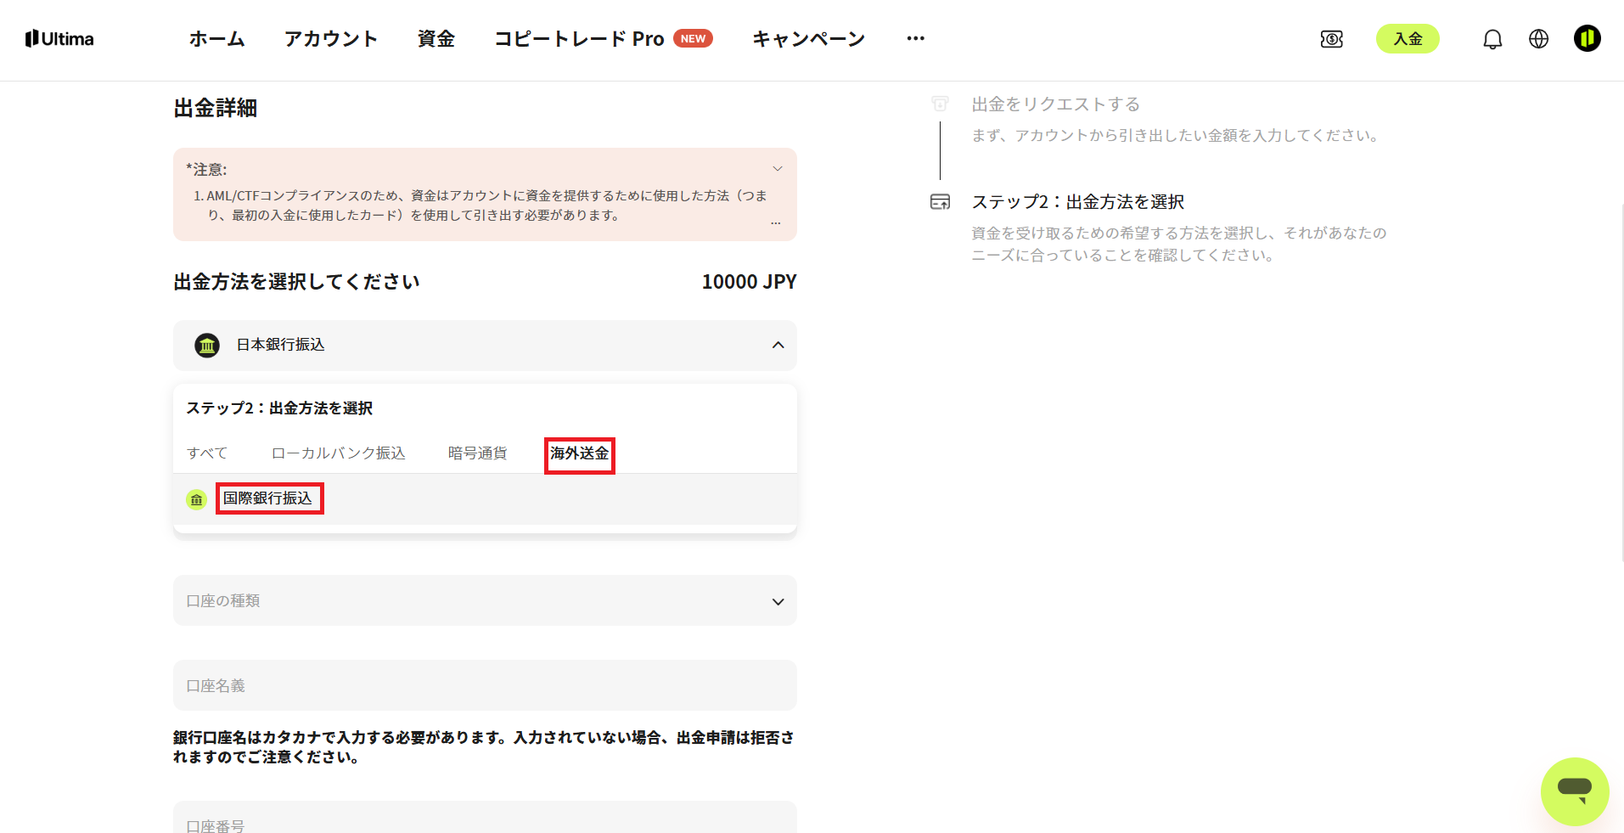Click the 出金詳細 heading
Image resolution: width=1624 pixels, height=833 pixels.
tap(216, 108)
